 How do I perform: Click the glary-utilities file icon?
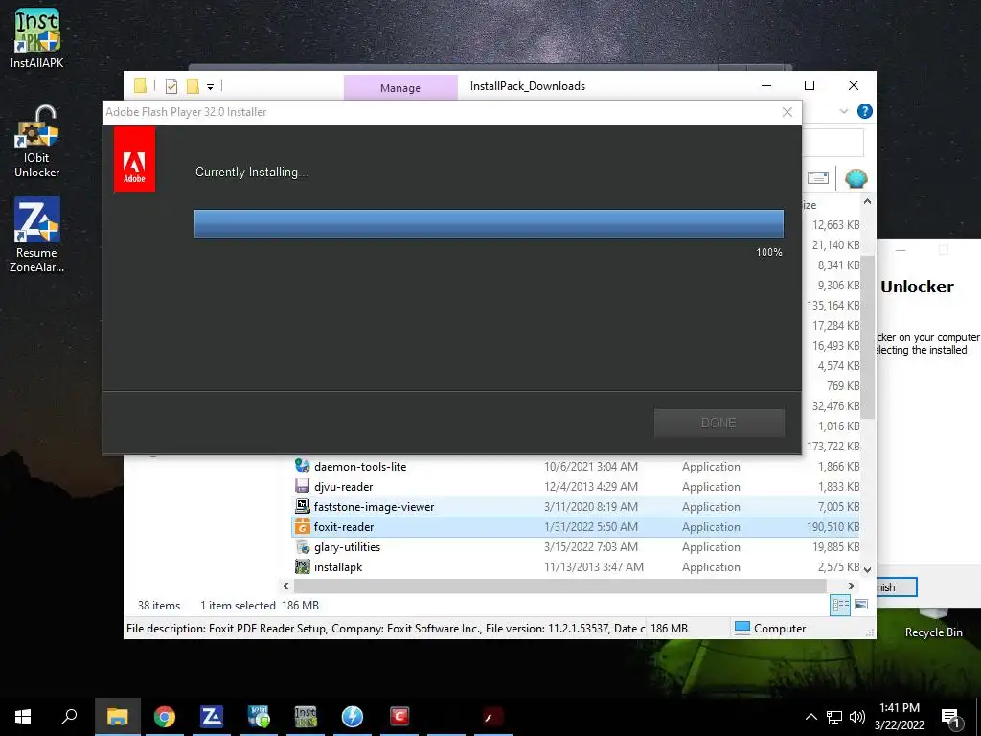(x=302, y=546)
